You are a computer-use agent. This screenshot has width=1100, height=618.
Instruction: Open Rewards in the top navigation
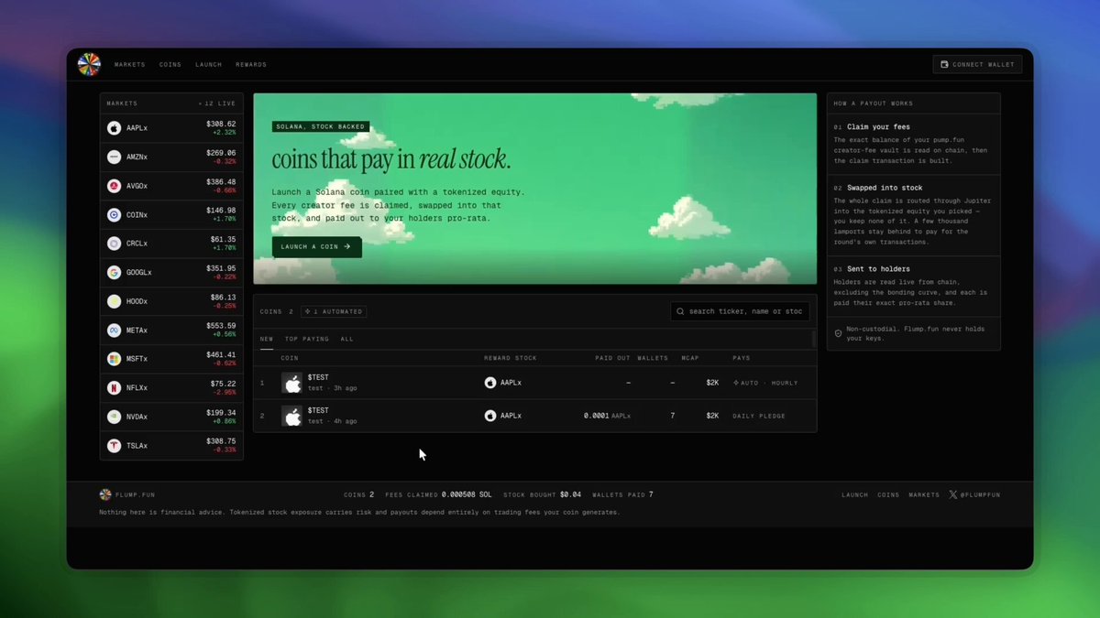[x=251, y=65]
